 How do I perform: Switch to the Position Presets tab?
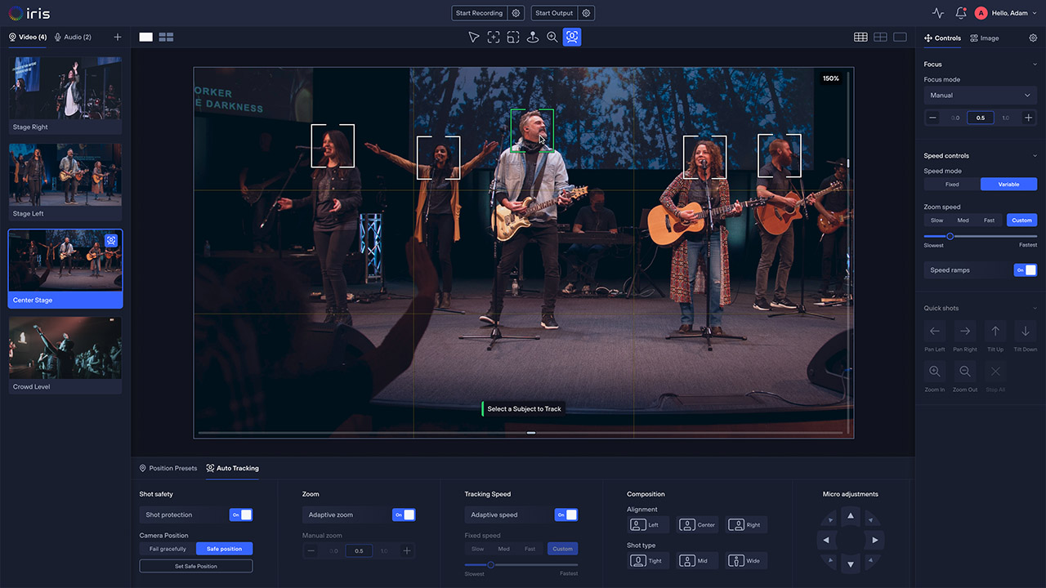168,468
